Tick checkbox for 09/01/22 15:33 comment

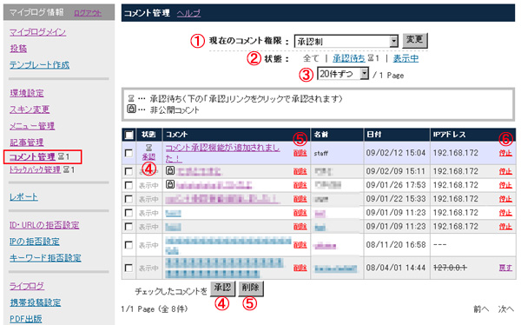click(x=129, y=199)
